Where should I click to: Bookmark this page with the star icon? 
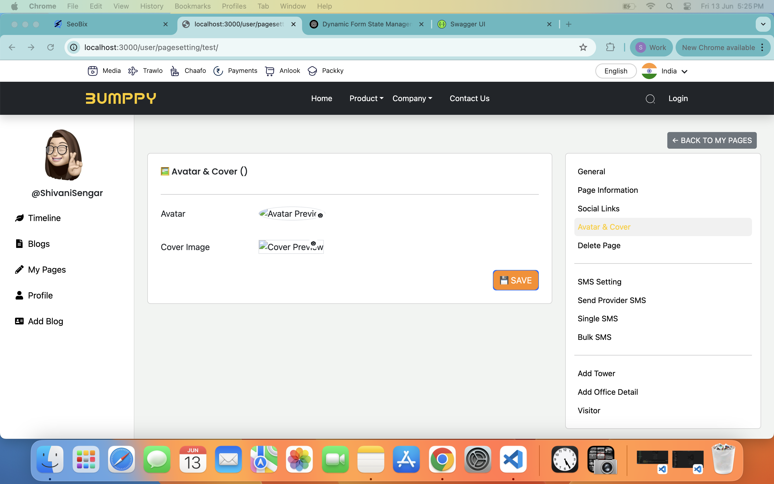[x=583, y=47]
